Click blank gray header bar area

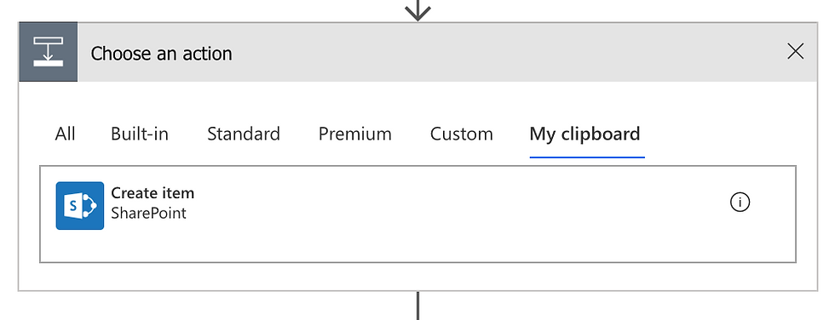[506, 52]
